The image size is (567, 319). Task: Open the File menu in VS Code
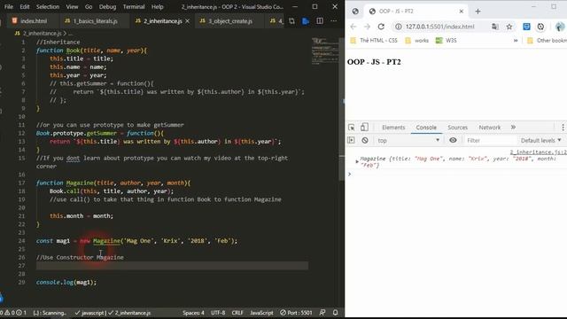click(x=8, y=6)
